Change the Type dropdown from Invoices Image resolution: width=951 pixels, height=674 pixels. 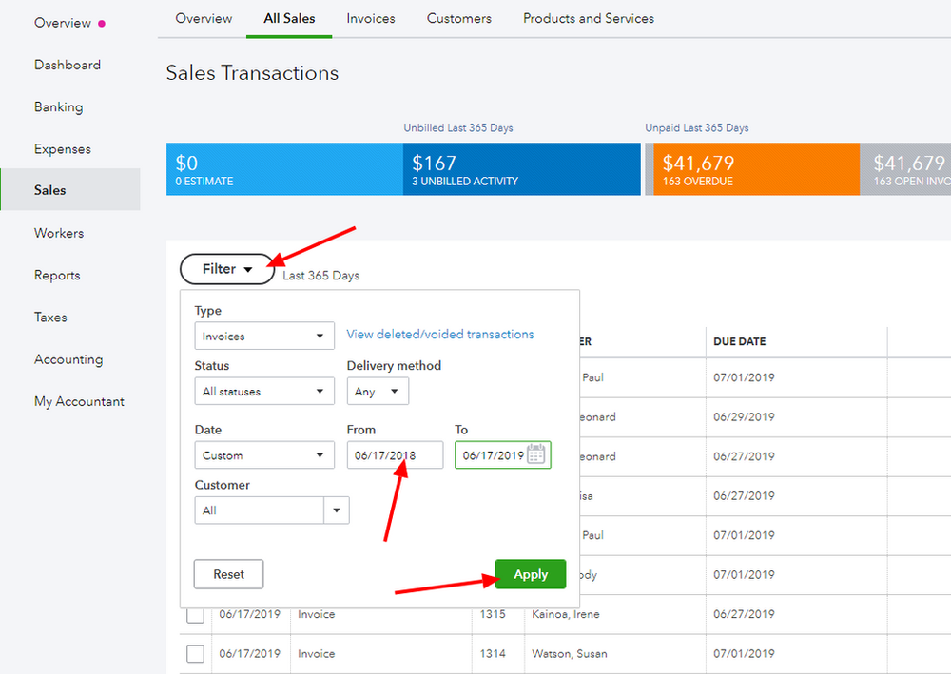point(263,335)
